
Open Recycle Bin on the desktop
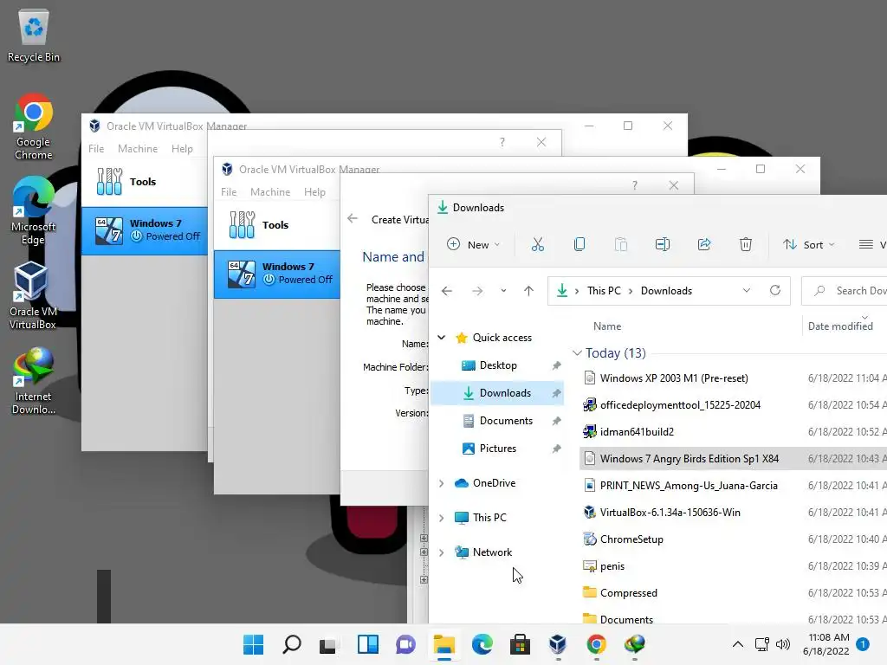(34, 36)
